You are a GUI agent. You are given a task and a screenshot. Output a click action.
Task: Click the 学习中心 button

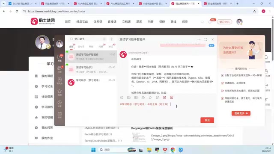224,22
